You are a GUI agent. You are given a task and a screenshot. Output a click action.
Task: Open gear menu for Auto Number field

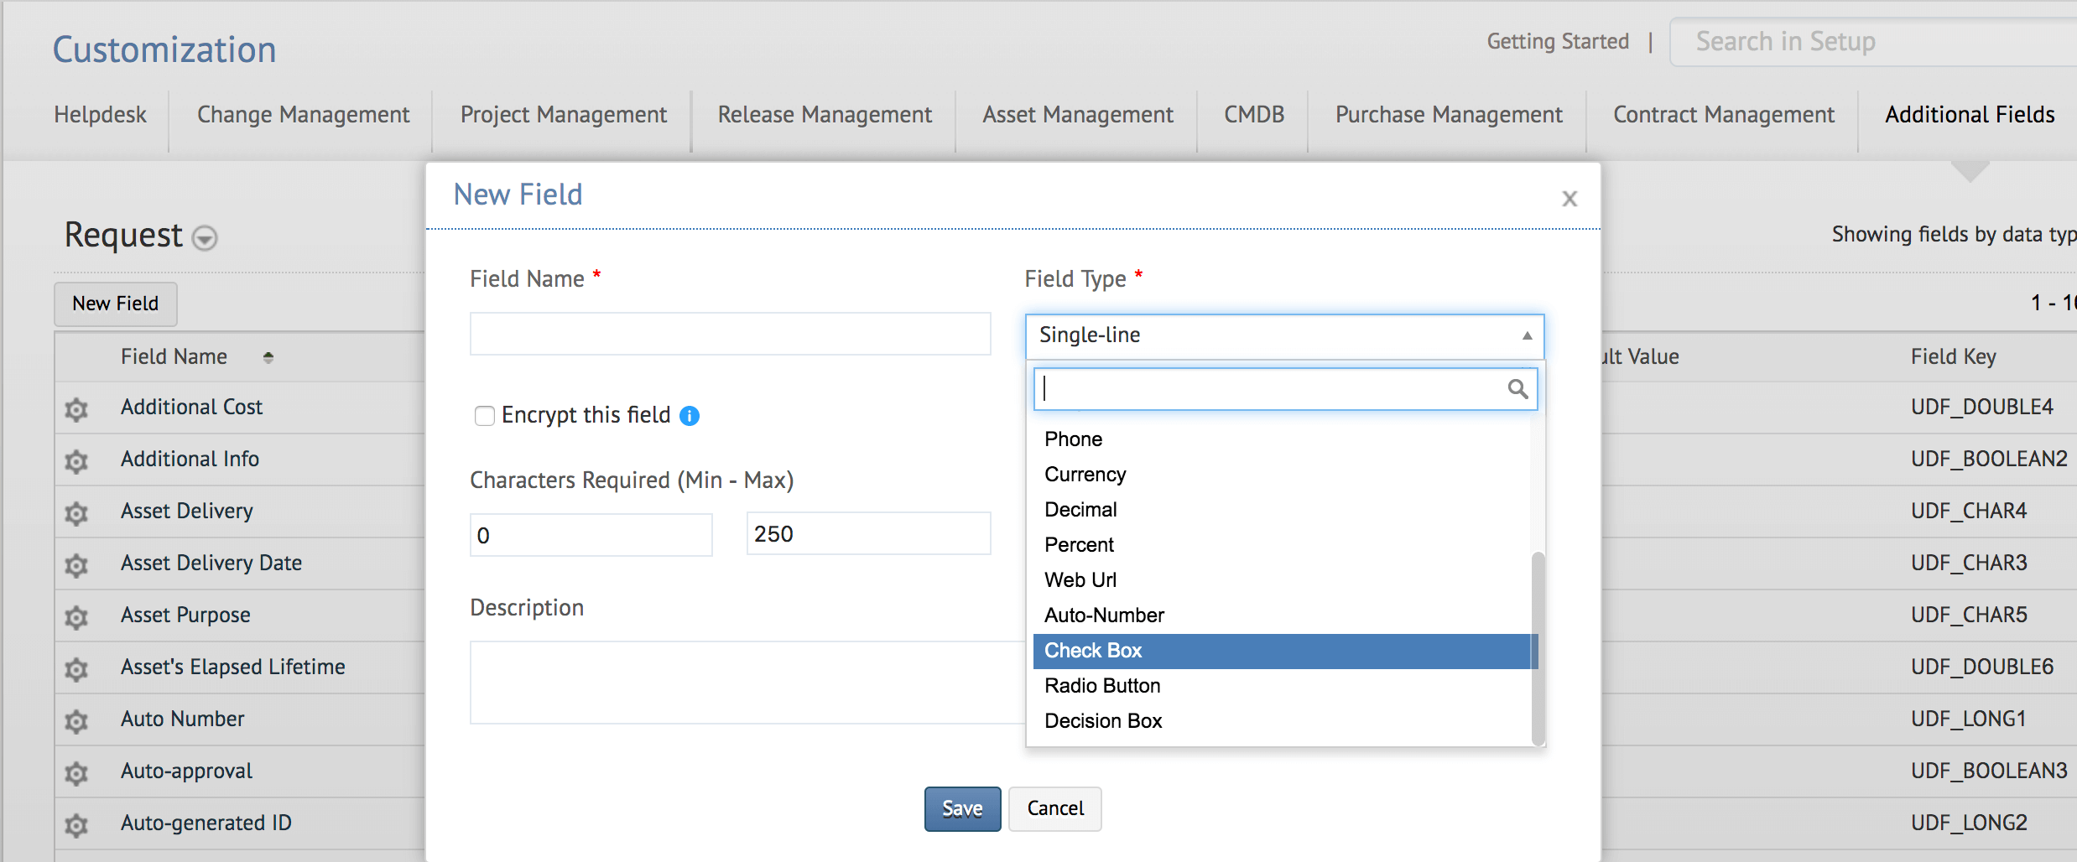pyautogui.click(x=76, y=721)
